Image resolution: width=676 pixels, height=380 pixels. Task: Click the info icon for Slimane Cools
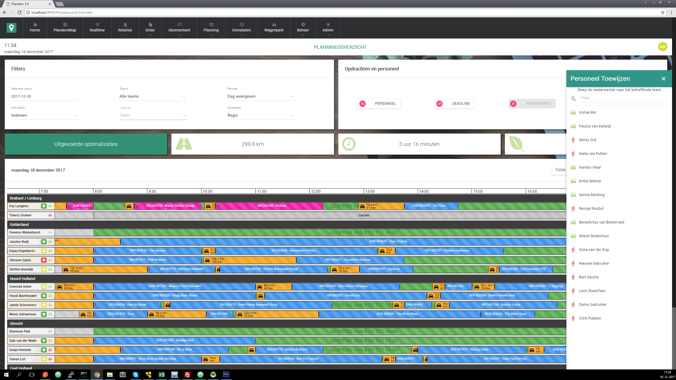[x=44, y=260]
